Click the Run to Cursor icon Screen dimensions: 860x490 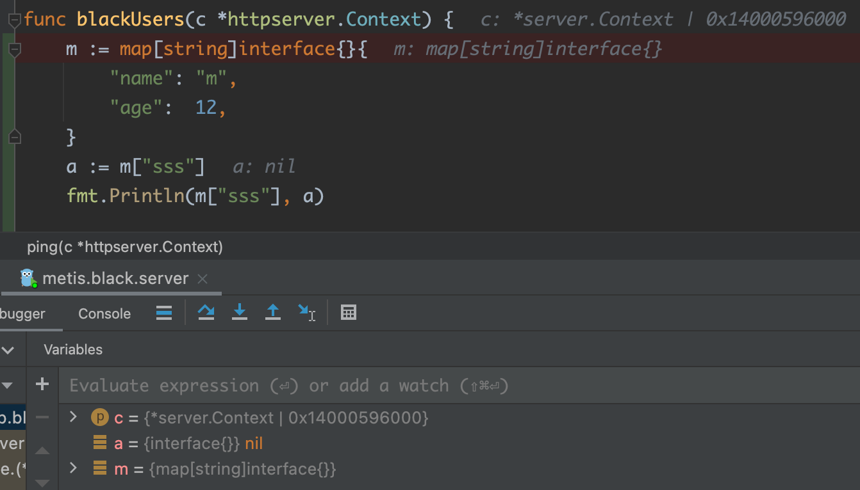tap(307, 312)
